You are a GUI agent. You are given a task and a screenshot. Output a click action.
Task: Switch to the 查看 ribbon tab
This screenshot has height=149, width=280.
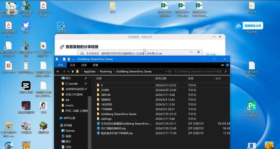pos(95,65)
